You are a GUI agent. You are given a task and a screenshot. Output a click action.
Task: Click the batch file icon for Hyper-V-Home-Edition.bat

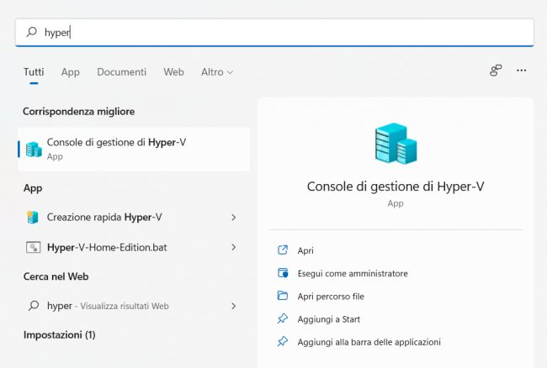click(34, 248)
